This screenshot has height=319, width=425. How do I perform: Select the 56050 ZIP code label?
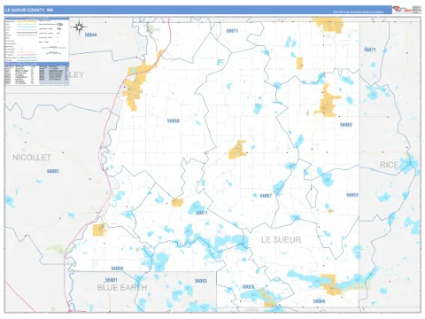pos(117,268)
